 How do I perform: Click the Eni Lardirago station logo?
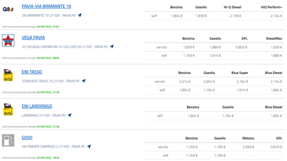8,109
